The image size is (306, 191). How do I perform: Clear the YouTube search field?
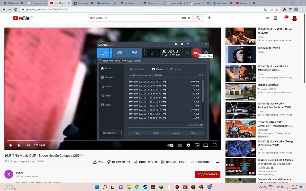click(x=189, y=18)
